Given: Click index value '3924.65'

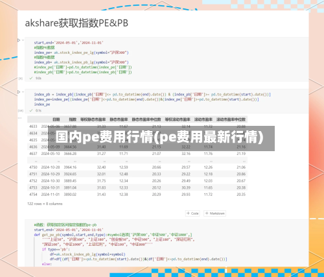Looking at the screenshot, I should pos(70,174).
